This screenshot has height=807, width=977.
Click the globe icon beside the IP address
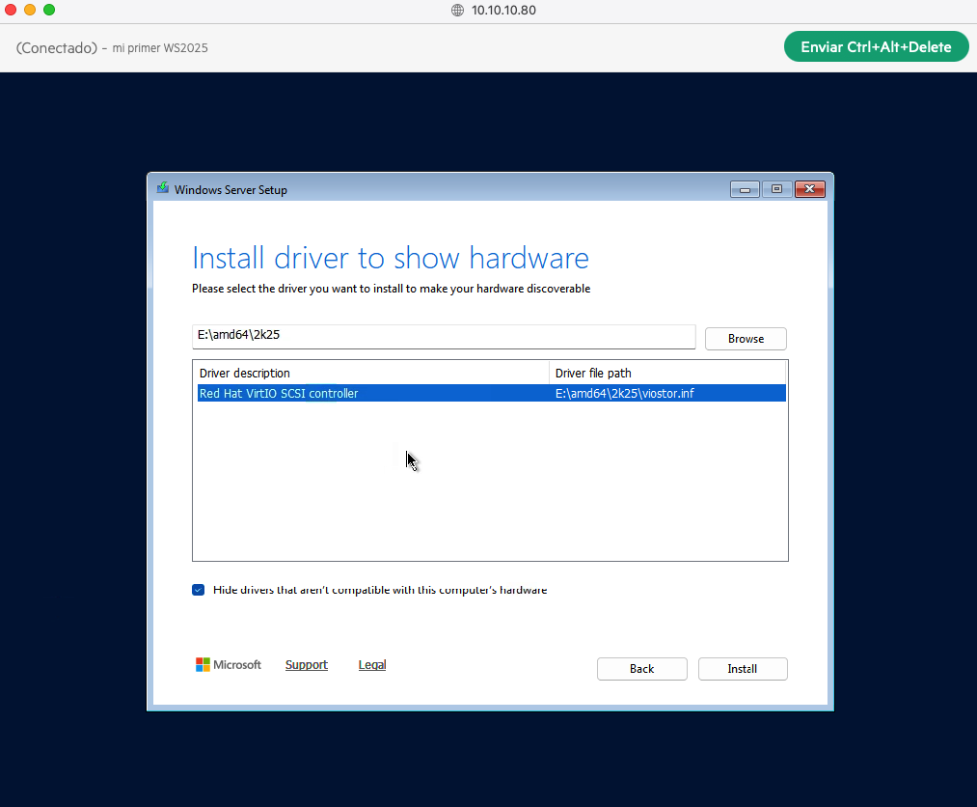pos(456,11)
